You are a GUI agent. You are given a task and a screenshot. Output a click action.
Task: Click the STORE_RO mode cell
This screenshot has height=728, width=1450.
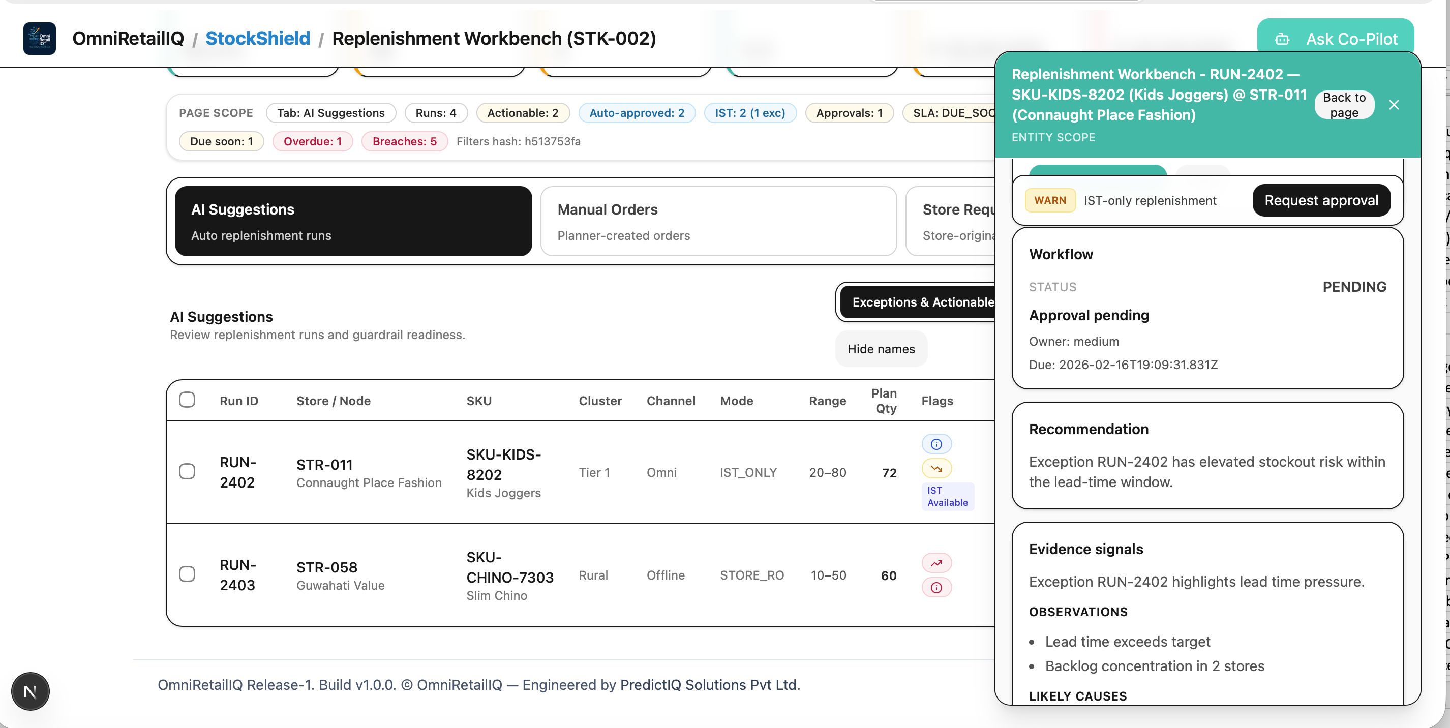pyautogui.click(x=751, y=575)
